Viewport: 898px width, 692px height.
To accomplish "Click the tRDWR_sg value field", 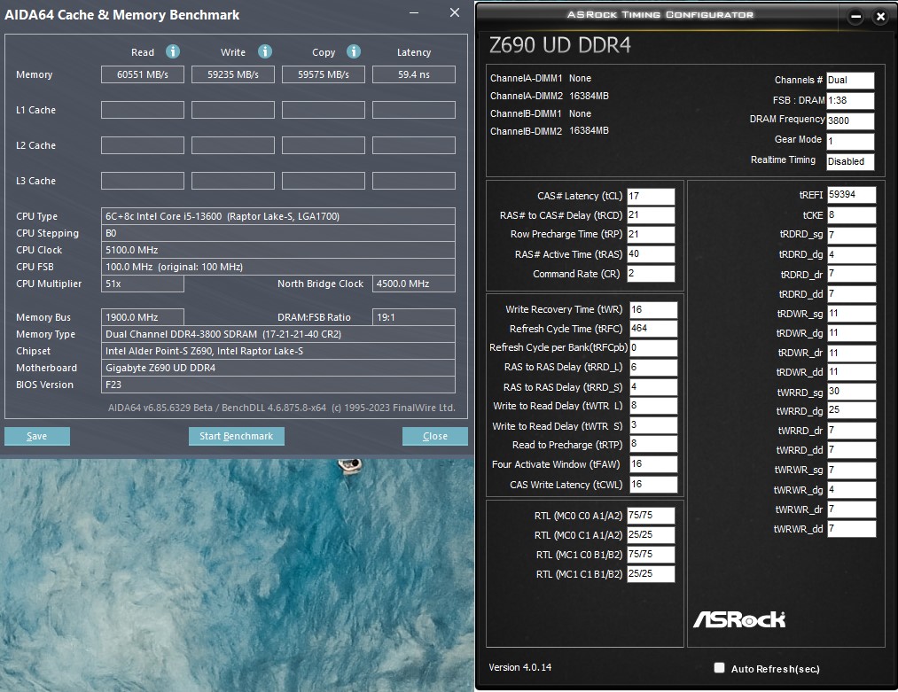I will pos(852,314).
